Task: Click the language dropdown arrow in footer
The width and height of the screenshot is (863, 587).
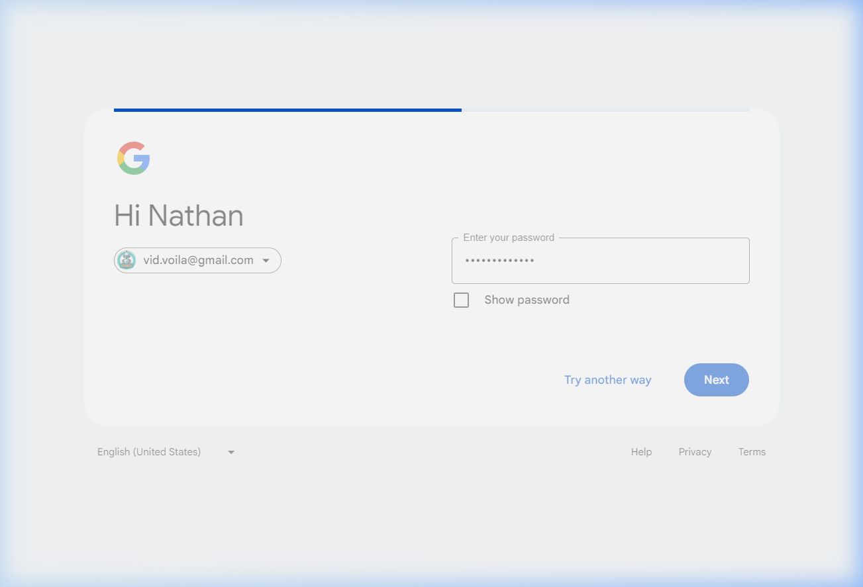Action: pos(231,453)
